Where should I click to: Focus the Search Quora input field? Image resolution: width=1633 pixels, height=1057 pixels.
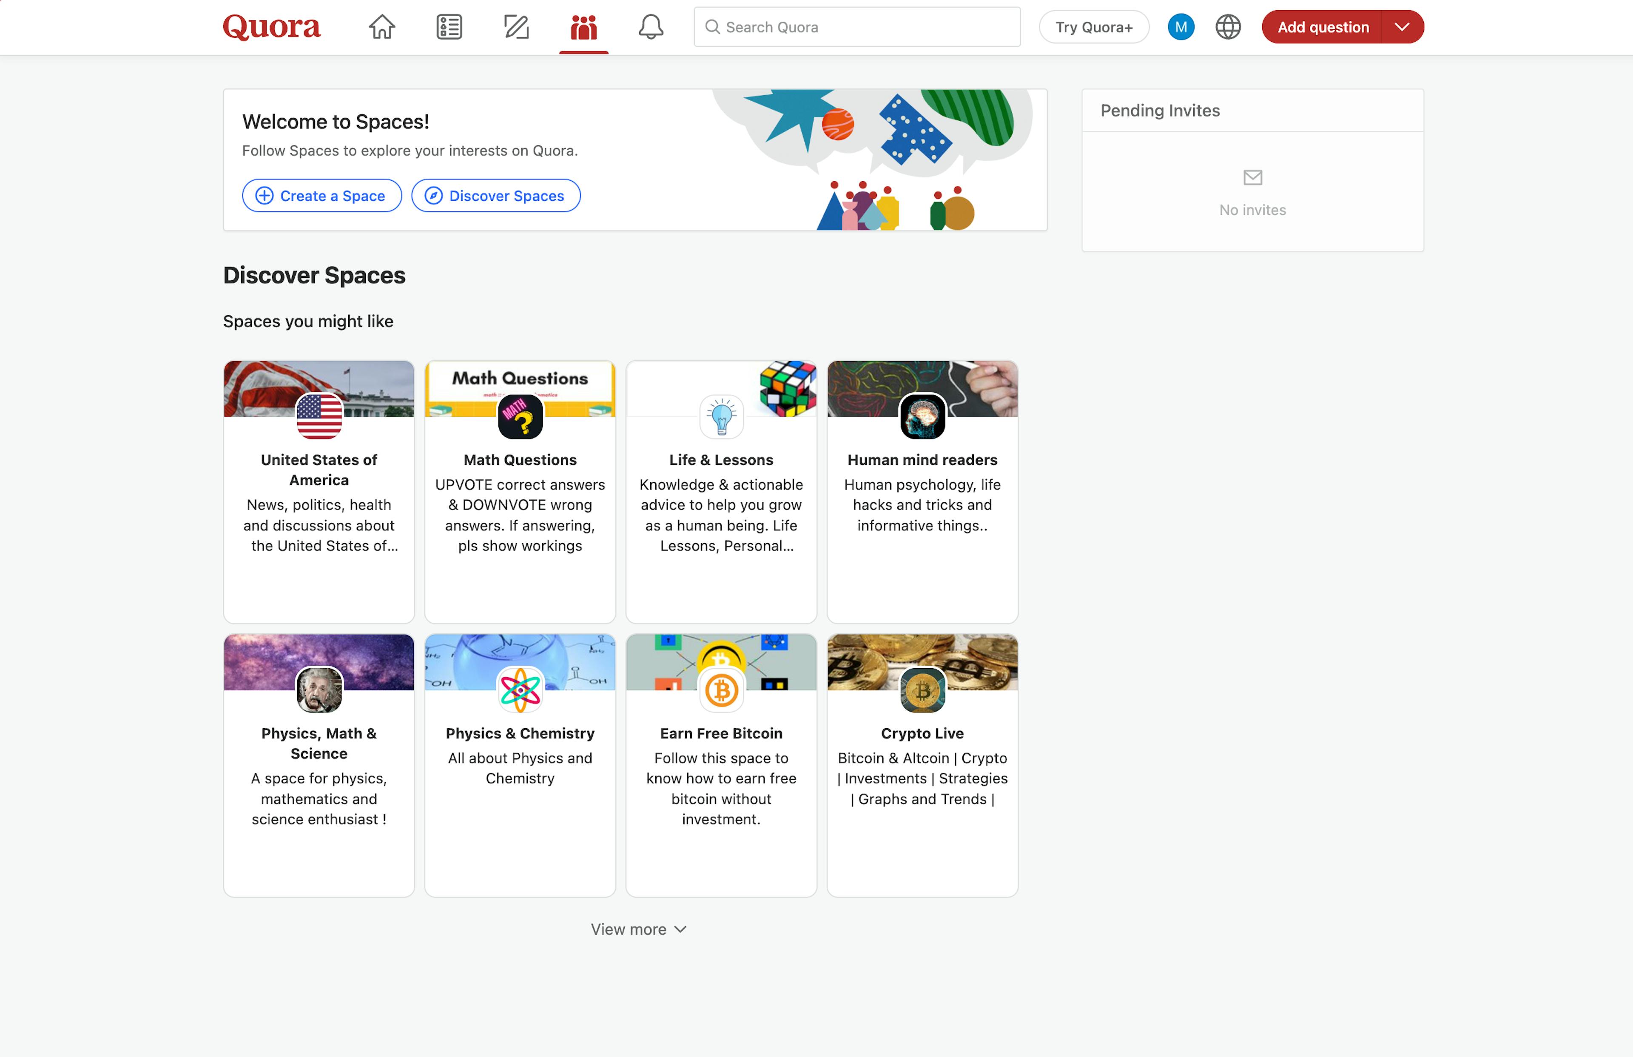point(857,27)
